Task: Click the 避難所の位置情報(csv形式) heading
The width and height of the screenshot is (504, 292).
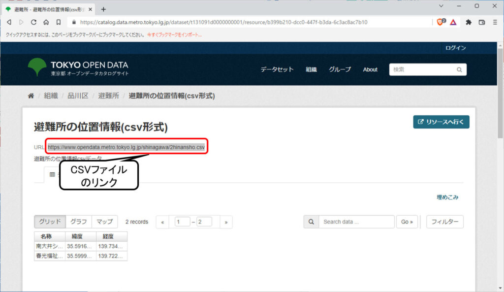Action: [101, 127]
